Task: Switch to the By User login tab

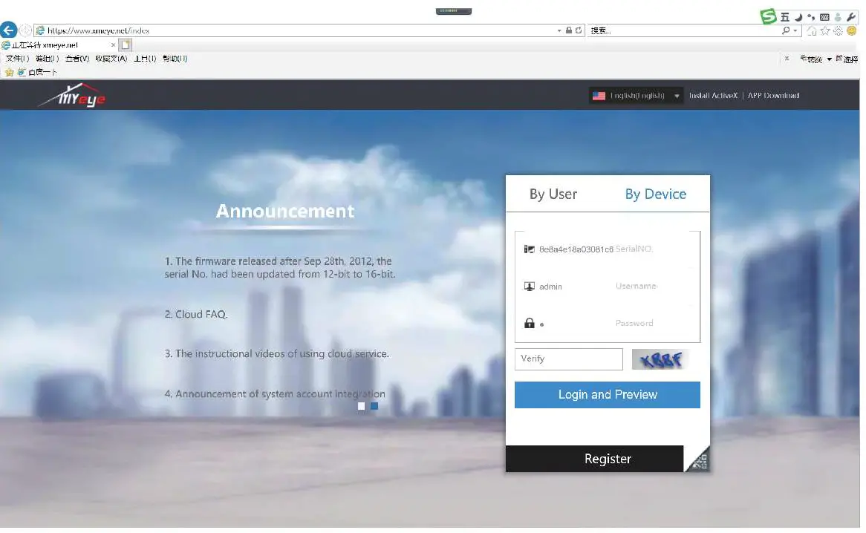Action: click(x=553, y=194)
